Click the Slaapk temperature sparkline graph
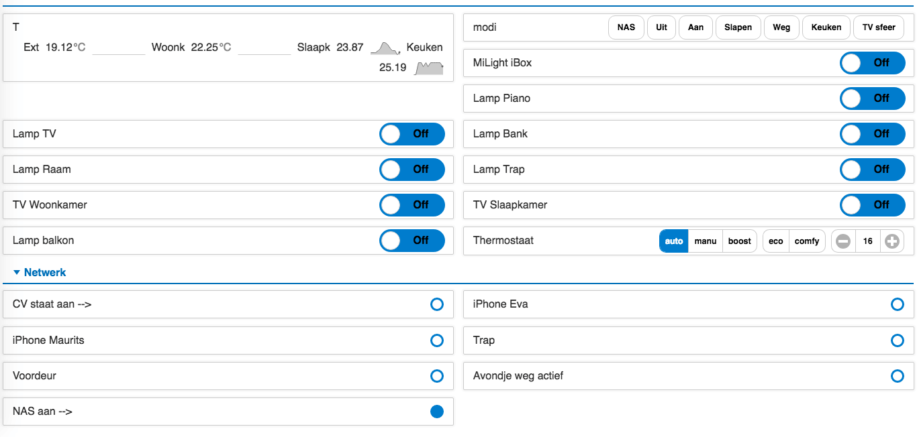The width and height of the screenshot is (917, 437). pyautogui.click(x=385, y=48)
